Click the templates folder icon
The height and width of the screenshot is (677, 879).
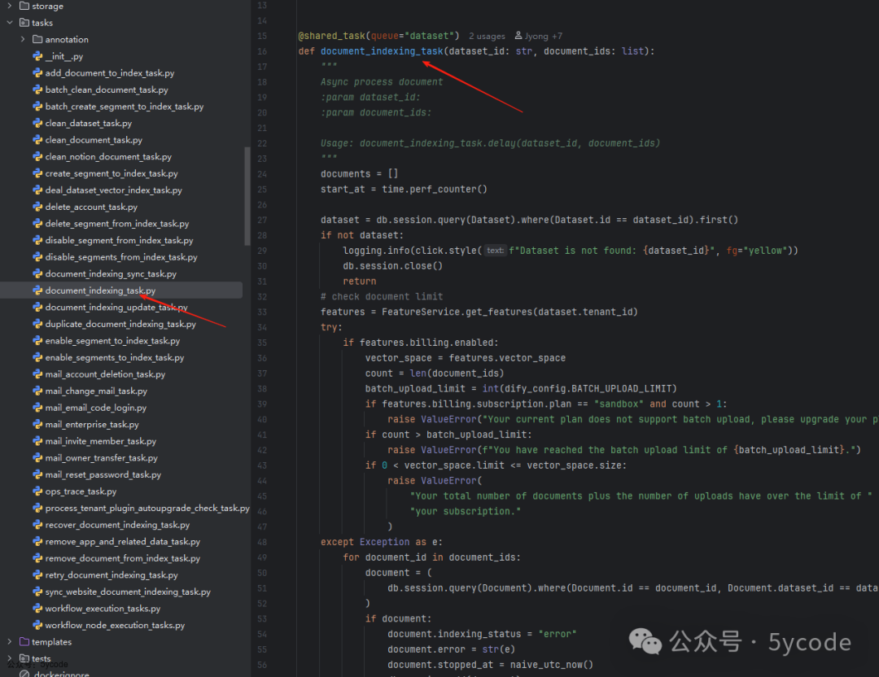pos(24,642)
